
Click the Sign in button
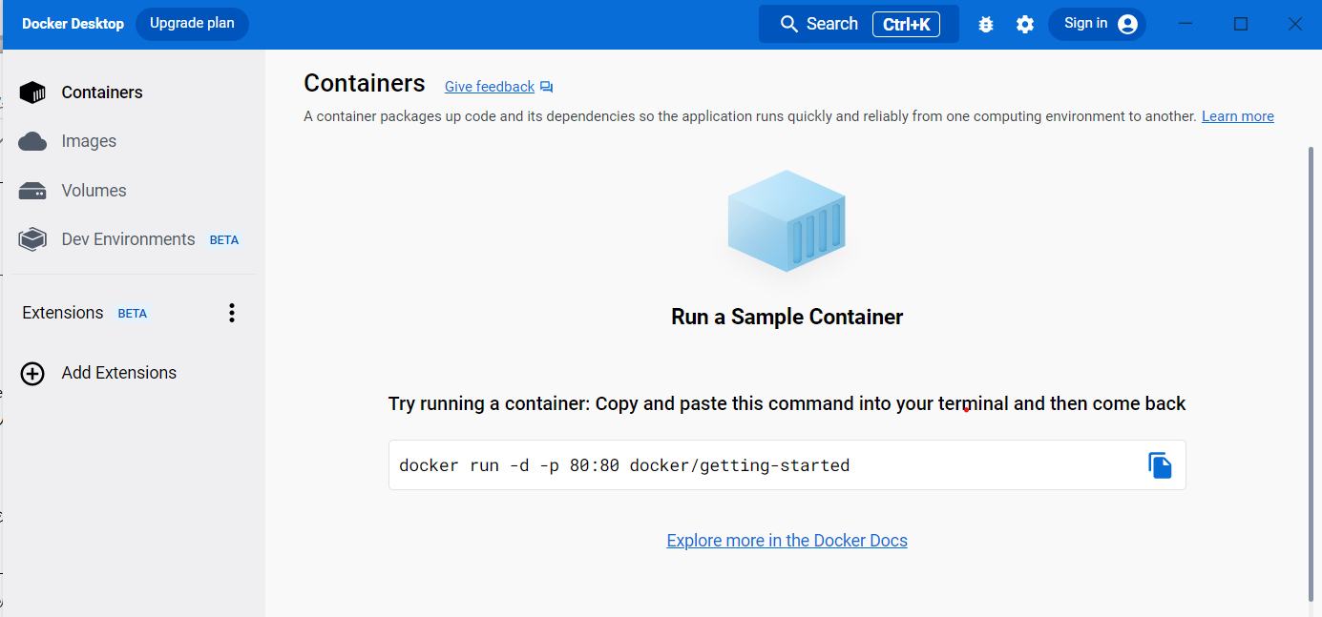coord(1097,24)
